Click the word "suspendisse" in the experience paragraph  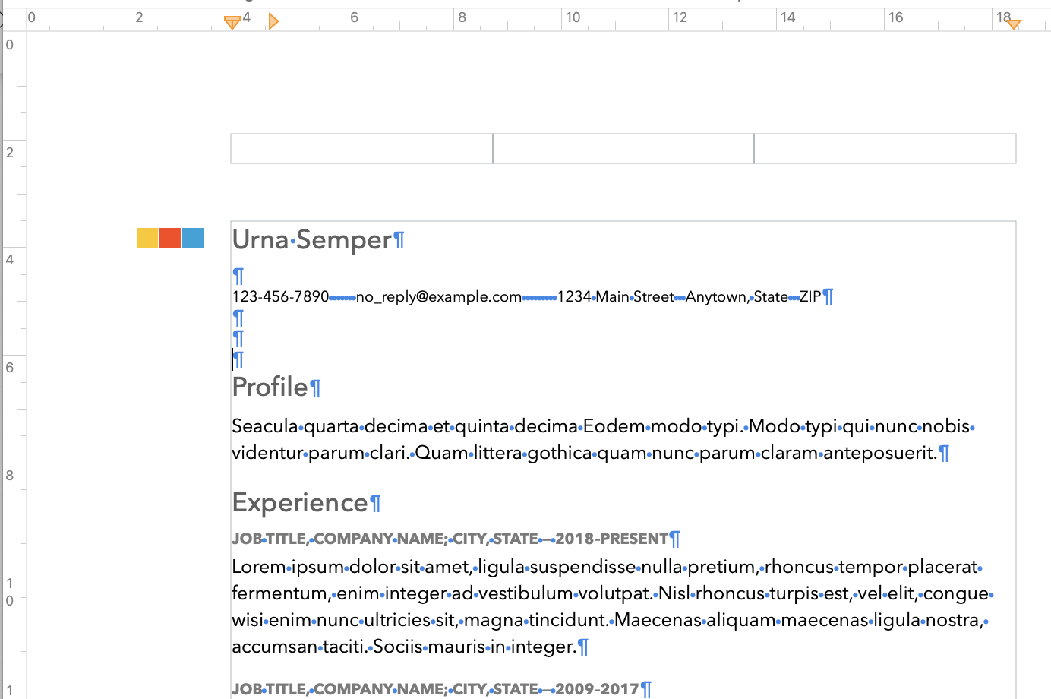coord(582,567)
